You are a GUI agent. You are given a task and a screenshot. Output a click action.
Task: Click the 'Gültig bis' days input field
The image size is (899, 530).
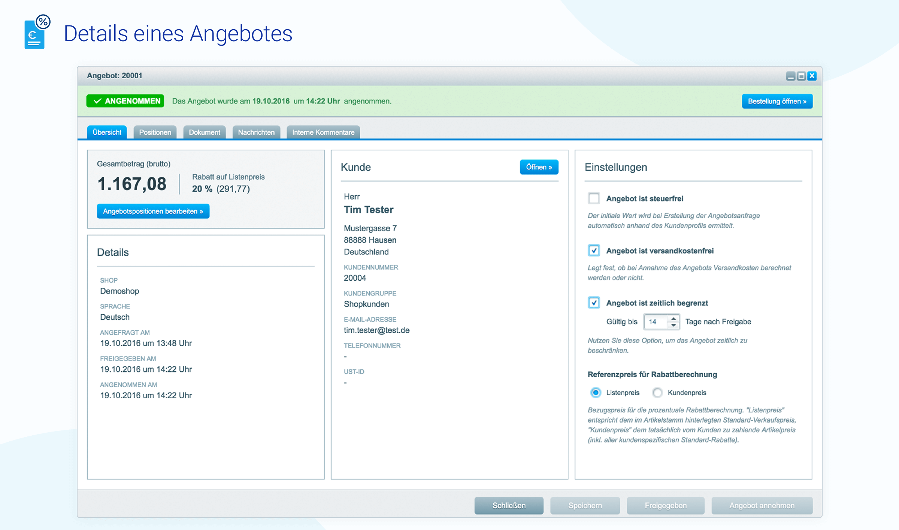click(x=656, y=322)
